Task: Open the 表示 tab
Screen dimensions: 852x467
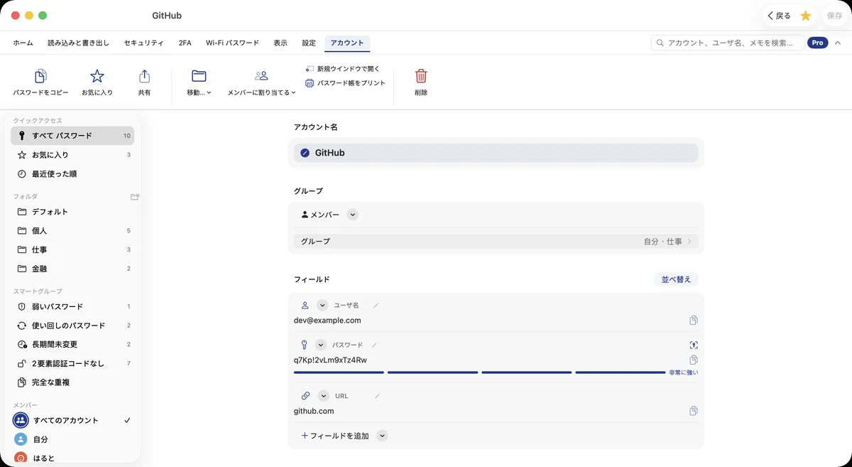Action: pyautogui.click(x=280, y=43)
